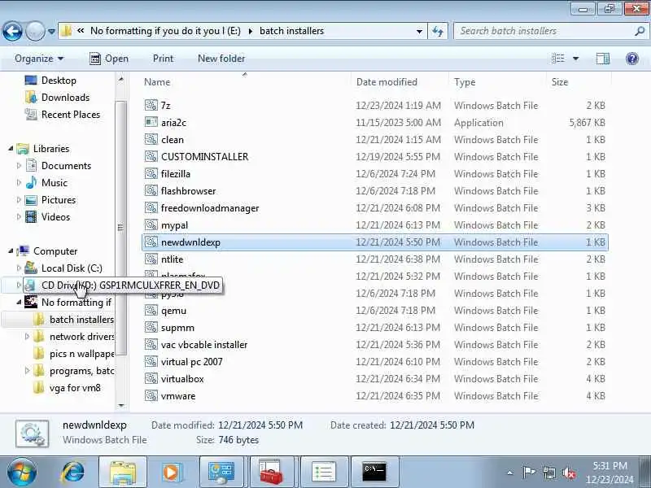Viewport: 651px width, 488px height.
Task: Select the ntlite batch file icon
Action: coord(151,259)
